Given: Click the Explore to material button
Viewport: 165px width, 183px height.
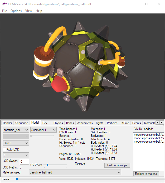Looking at the screenshot, I should 146,174.
